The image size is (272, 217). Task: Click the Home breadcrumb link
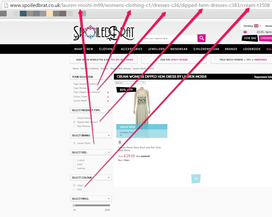click(x=76, y=68)
